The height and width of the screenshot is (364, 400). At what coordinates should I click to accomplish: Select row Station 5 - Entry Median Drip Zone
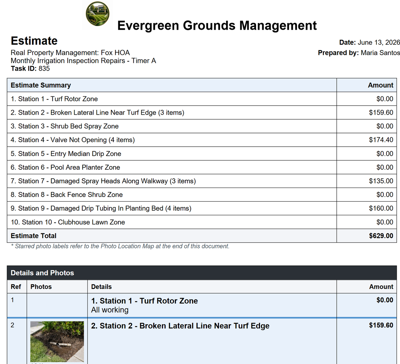202,153
